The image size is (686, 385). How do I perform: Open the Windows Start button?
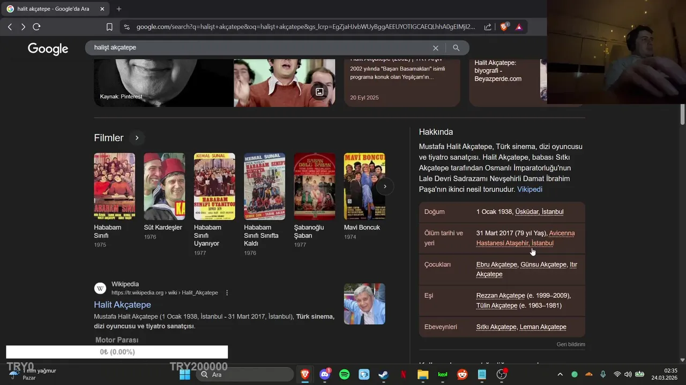click(185, 374)
